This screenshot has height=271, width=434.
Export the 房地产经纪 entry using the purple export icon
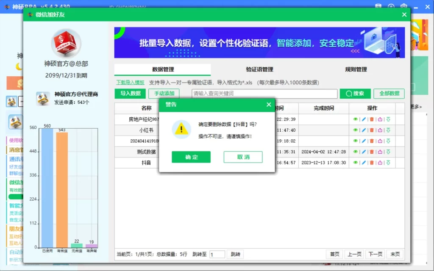[380, 120]
